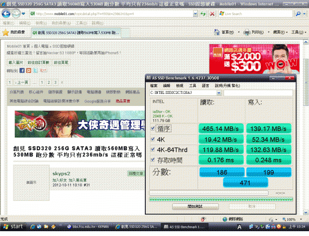
Task: Launch Internet Explorer from quick launch icon
Action: (32, 227)
